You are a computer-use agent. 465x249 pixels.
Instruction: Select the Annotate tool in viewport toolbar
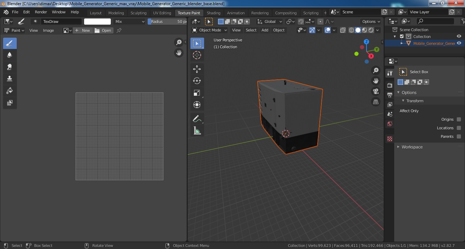(x=197, y=119)
